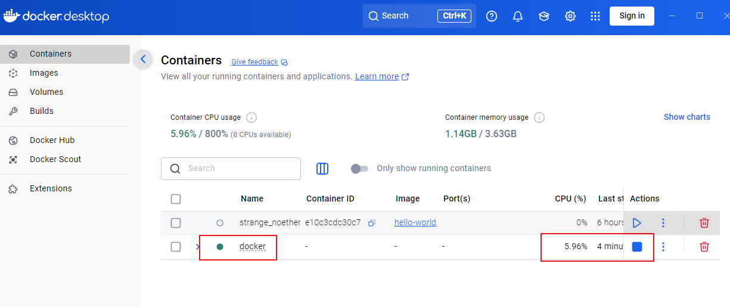Sort by the Name column header
This screenshot has height=307, width=730.
[252, 199]
